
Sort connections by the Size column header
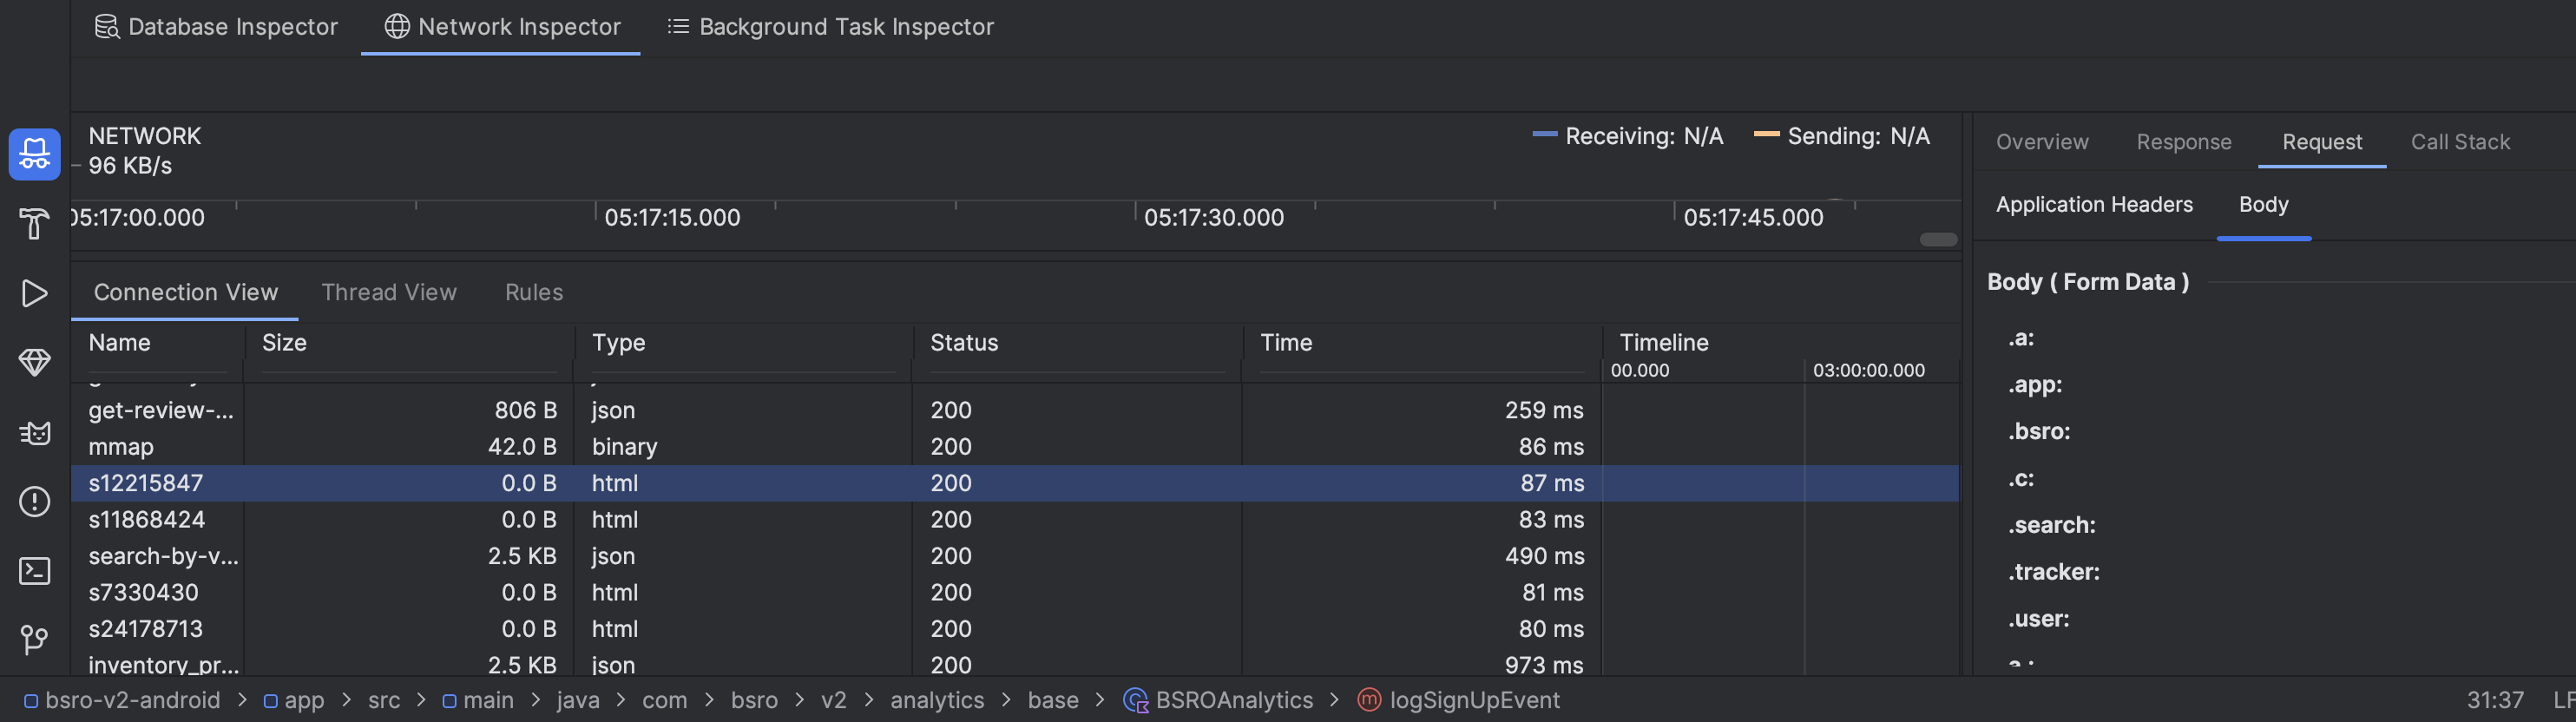(284, 343)
